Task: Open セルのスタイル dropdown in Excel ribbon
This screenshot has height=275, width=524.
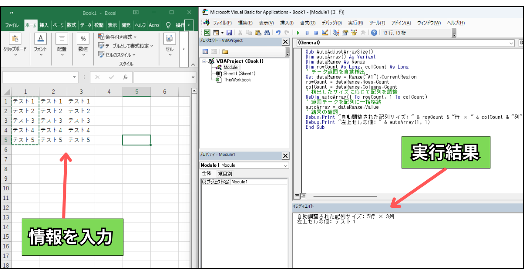Action: [x=117, y=55]
